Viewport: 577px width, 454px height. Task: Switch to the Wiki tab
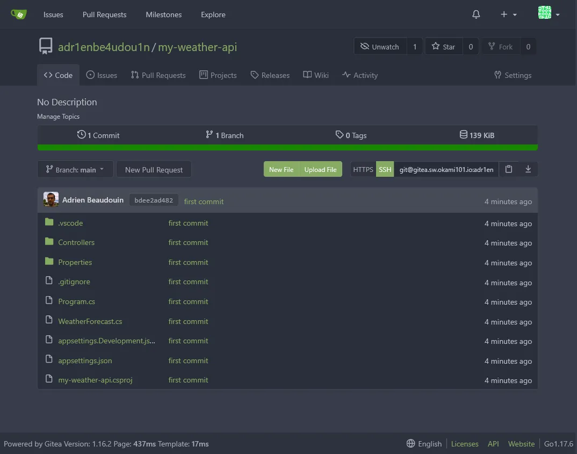click(x=315, y=75)
